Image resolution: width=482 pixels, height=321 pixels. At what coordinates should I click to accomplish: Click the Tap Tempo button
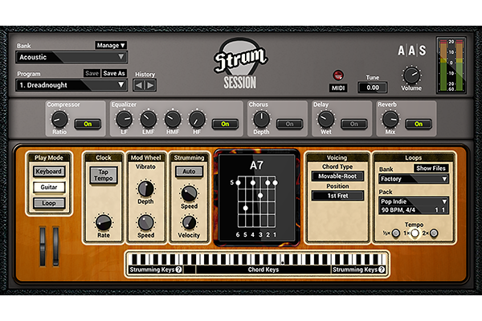[x=104, y=175]
